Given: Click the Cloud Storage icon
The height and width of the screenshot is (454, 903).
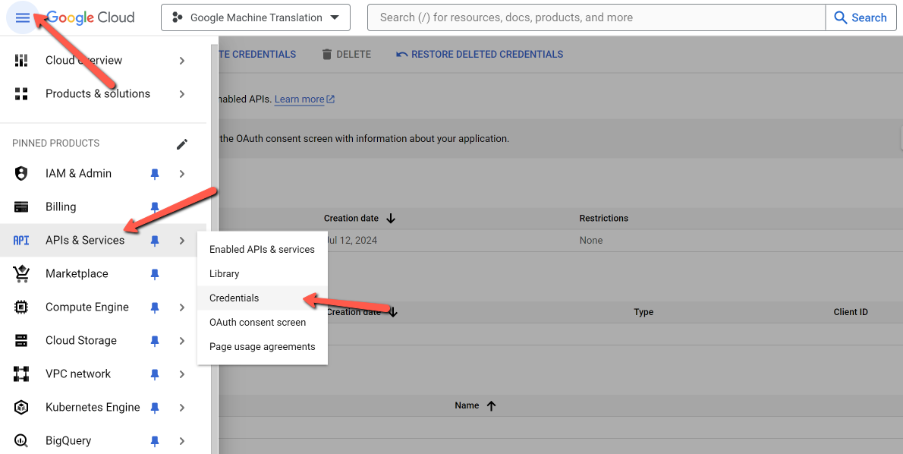Looking at the screenshot, I should click(x=21, y=340).
